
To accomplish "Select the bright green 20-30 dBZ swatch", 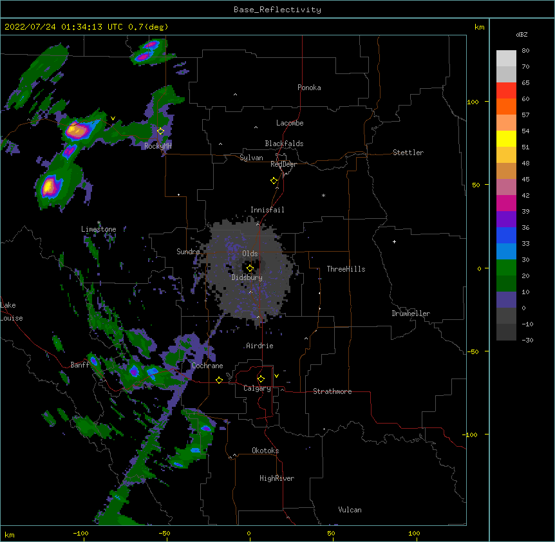I will 506,268.
